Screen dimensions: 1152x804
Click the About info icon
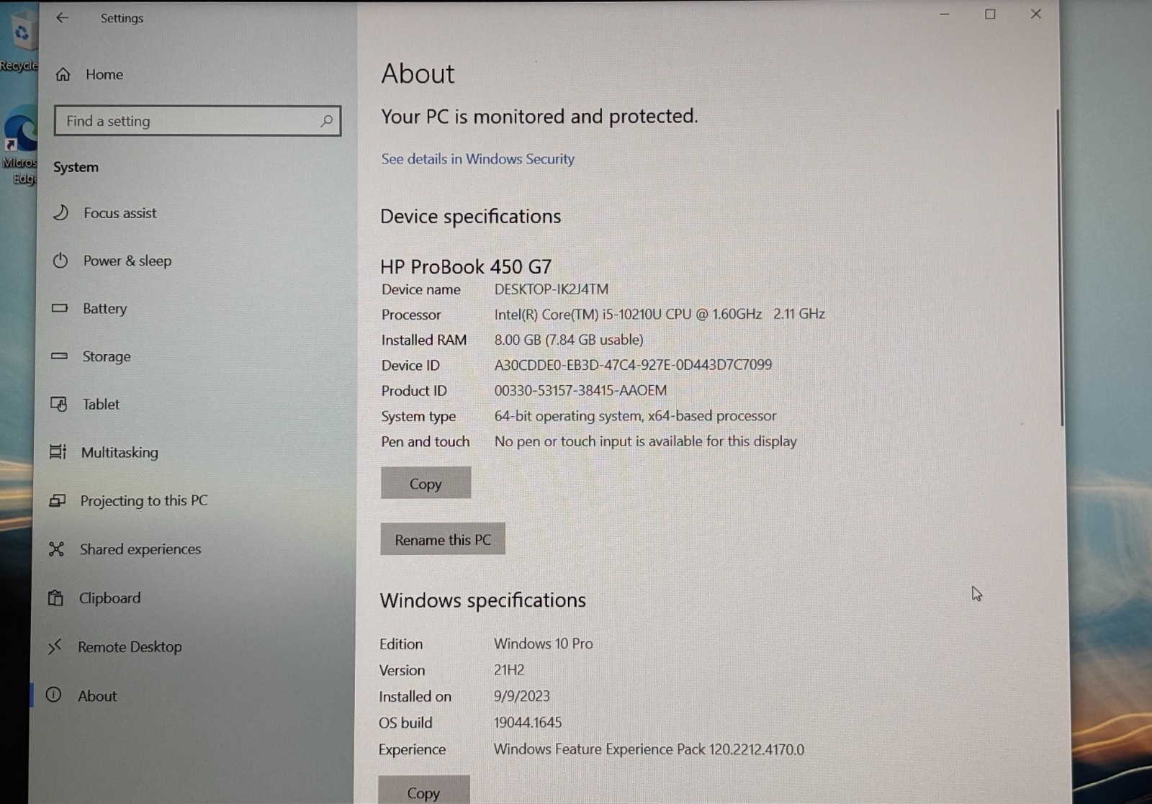pyautogui.click(x=54, y=695)
